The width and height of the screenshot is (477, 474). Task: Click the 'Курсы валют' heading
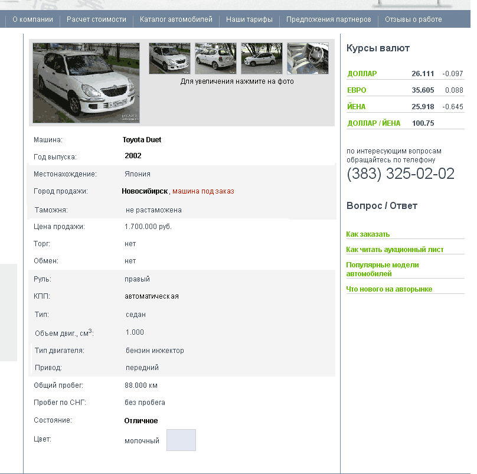[x=378, y=48]
